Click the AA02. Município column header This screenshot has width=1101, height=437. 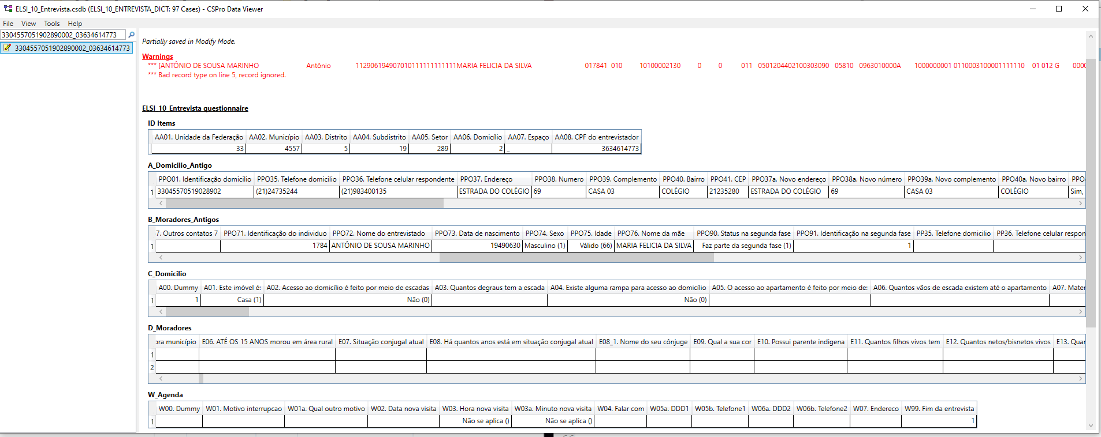[274, 137]
